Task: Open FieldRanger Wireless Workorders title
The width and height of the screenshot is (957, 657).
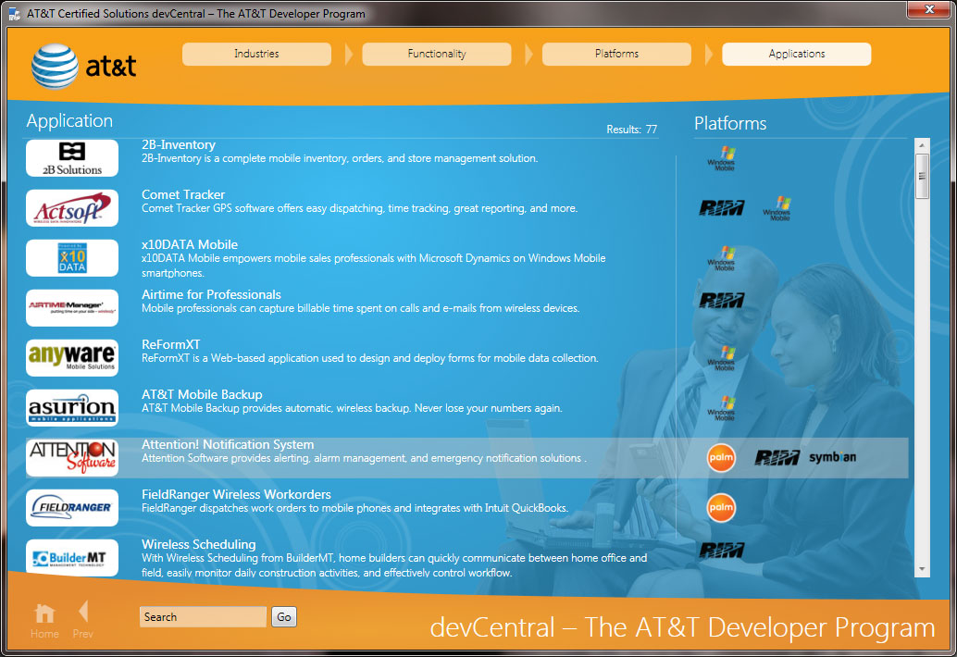Action: (x=236, y=495)
